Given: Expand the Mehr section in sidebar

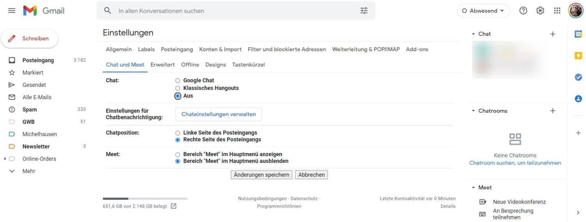Looking at the screenshot, I should (29, 171).
